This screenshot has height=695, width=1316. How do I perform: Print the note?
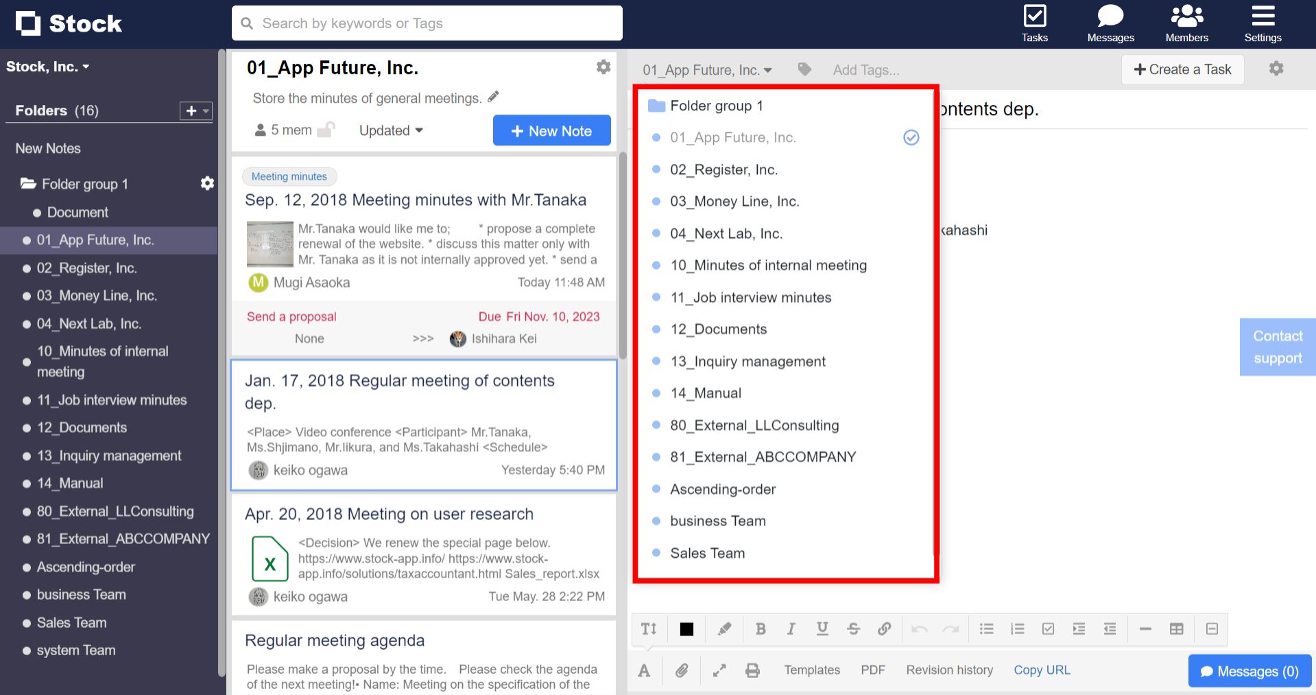coord(752,670)
